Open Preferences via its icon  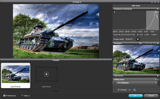point(4,96)
